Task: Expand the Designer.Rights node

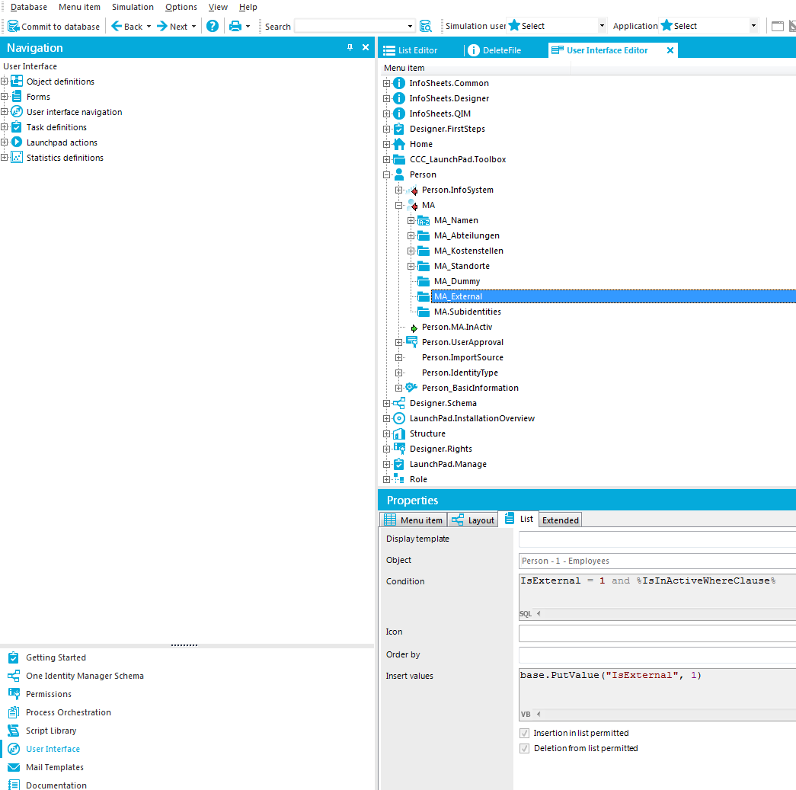Action: (x=387, y=449)
